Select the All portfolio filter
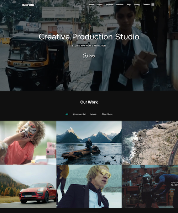The image size is (178, 213). coord(67,114)
